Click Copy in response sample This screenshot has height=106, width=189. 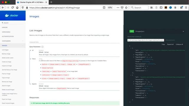point(163,44)
